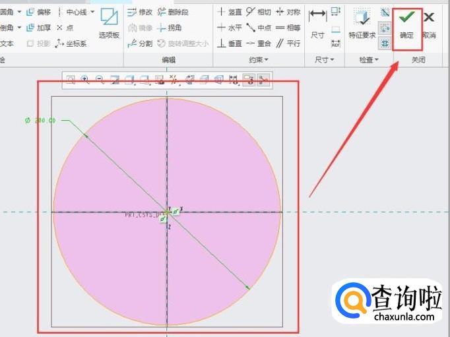This screenshot has width=450, height=337.
Task: Apply the 垂直 perpendicular constraint
Action: (x=230, y=44)
